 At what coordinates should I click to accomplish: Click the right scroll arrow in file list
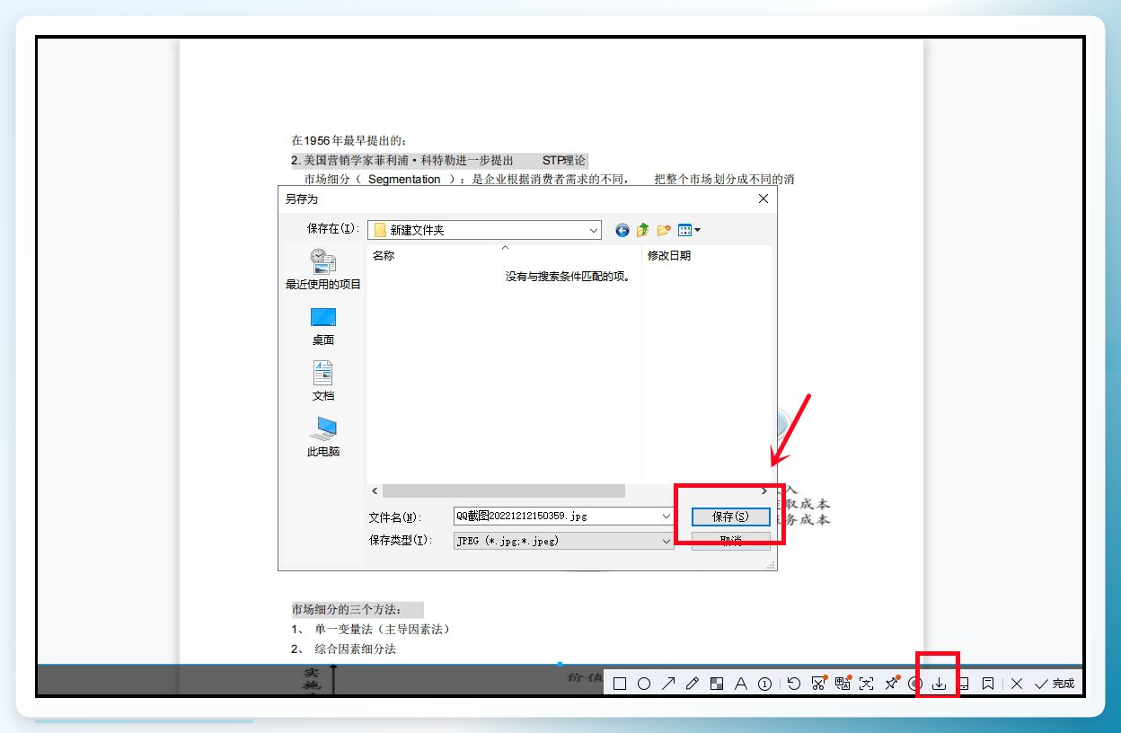coord(764,490)
